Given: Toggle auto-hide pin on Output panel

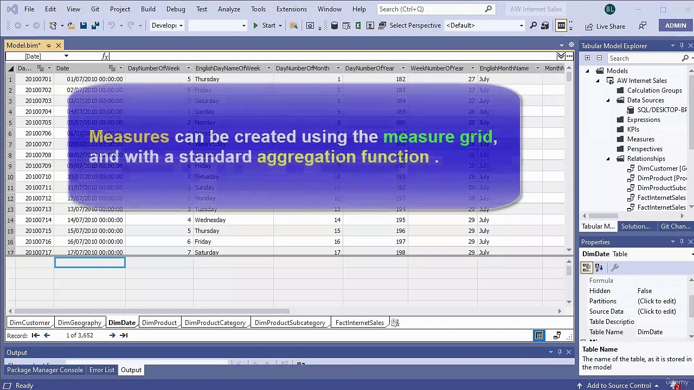Looking at the screenshot, I should pyautogui.click(x=560, y=352).
